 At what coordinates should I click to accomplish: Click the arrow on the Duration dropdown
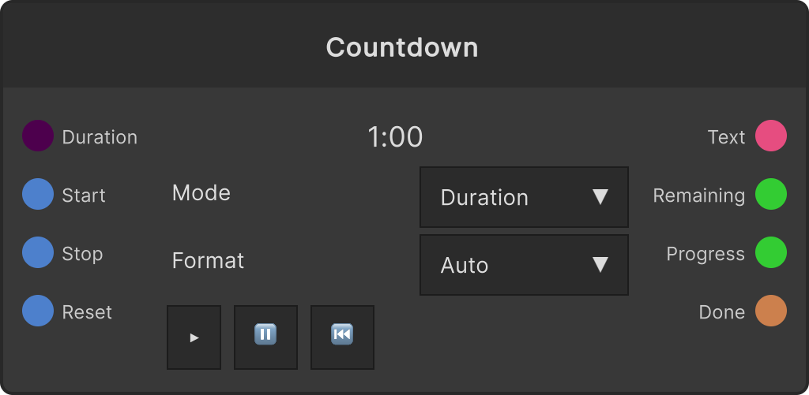click(600, 197)
